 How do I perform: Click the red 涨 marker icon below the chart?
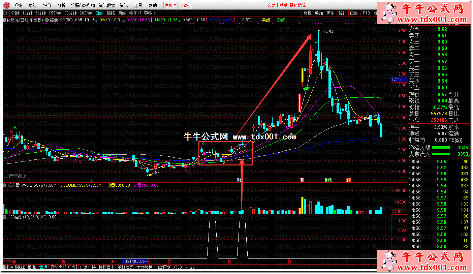[x=302, y=180]
